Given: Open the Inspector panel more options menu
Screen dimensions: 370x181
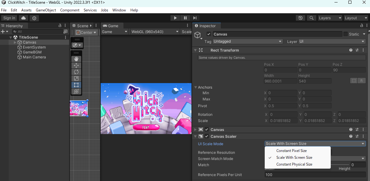Looking at the screenshot, I should point(367,26).
